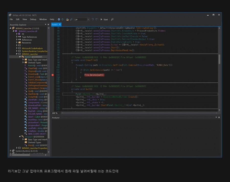Click the ClearFile method name in code
The width and height of the screenshot is (230, 182).
(x=90, y=60)
